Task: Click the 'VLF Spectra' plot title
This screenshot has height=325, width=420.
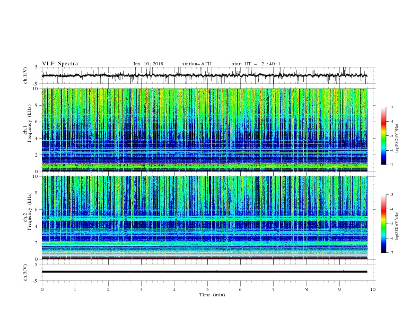Action: pyautogui.click(x=60, y=64)
